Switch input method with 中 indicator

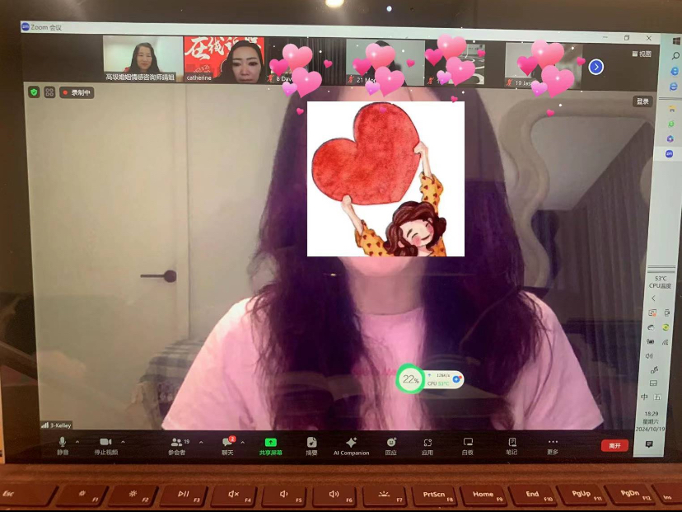(x=644, y=397)
